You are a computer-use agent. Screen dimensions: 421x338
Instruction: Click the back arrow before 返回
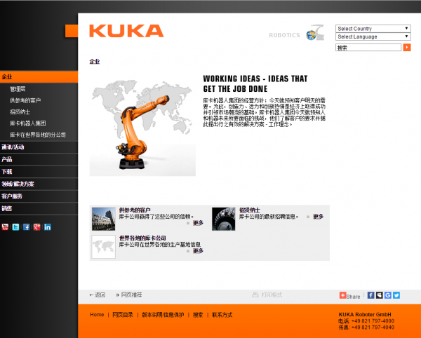tap(91, 295)
